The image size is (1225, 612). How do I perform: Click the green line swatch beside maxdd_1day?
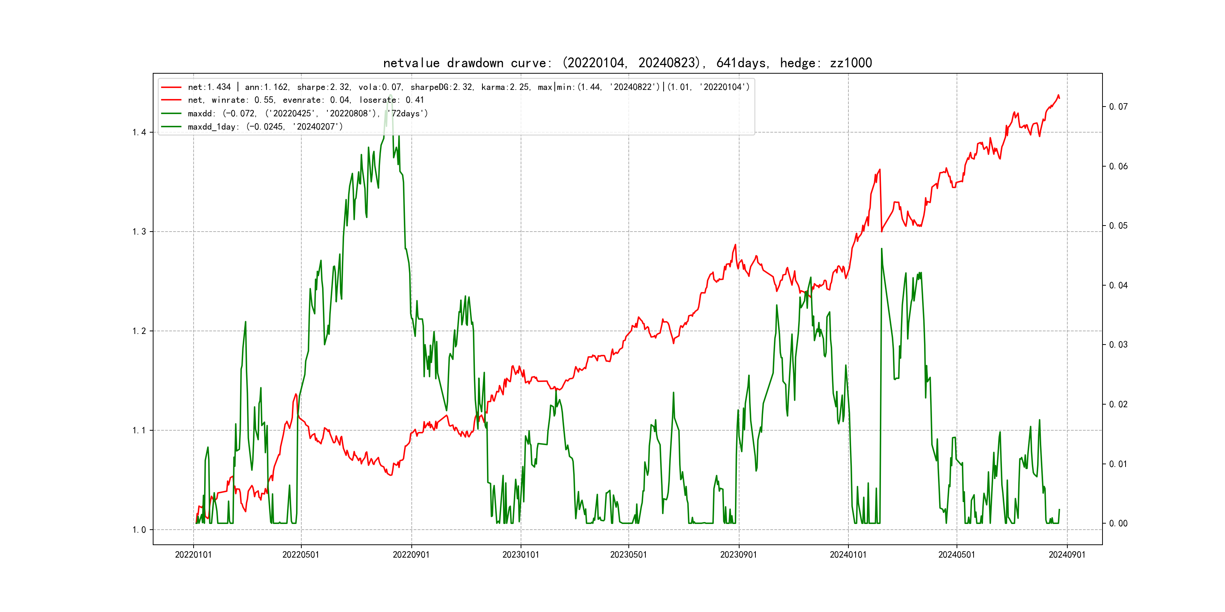[171, 127]
